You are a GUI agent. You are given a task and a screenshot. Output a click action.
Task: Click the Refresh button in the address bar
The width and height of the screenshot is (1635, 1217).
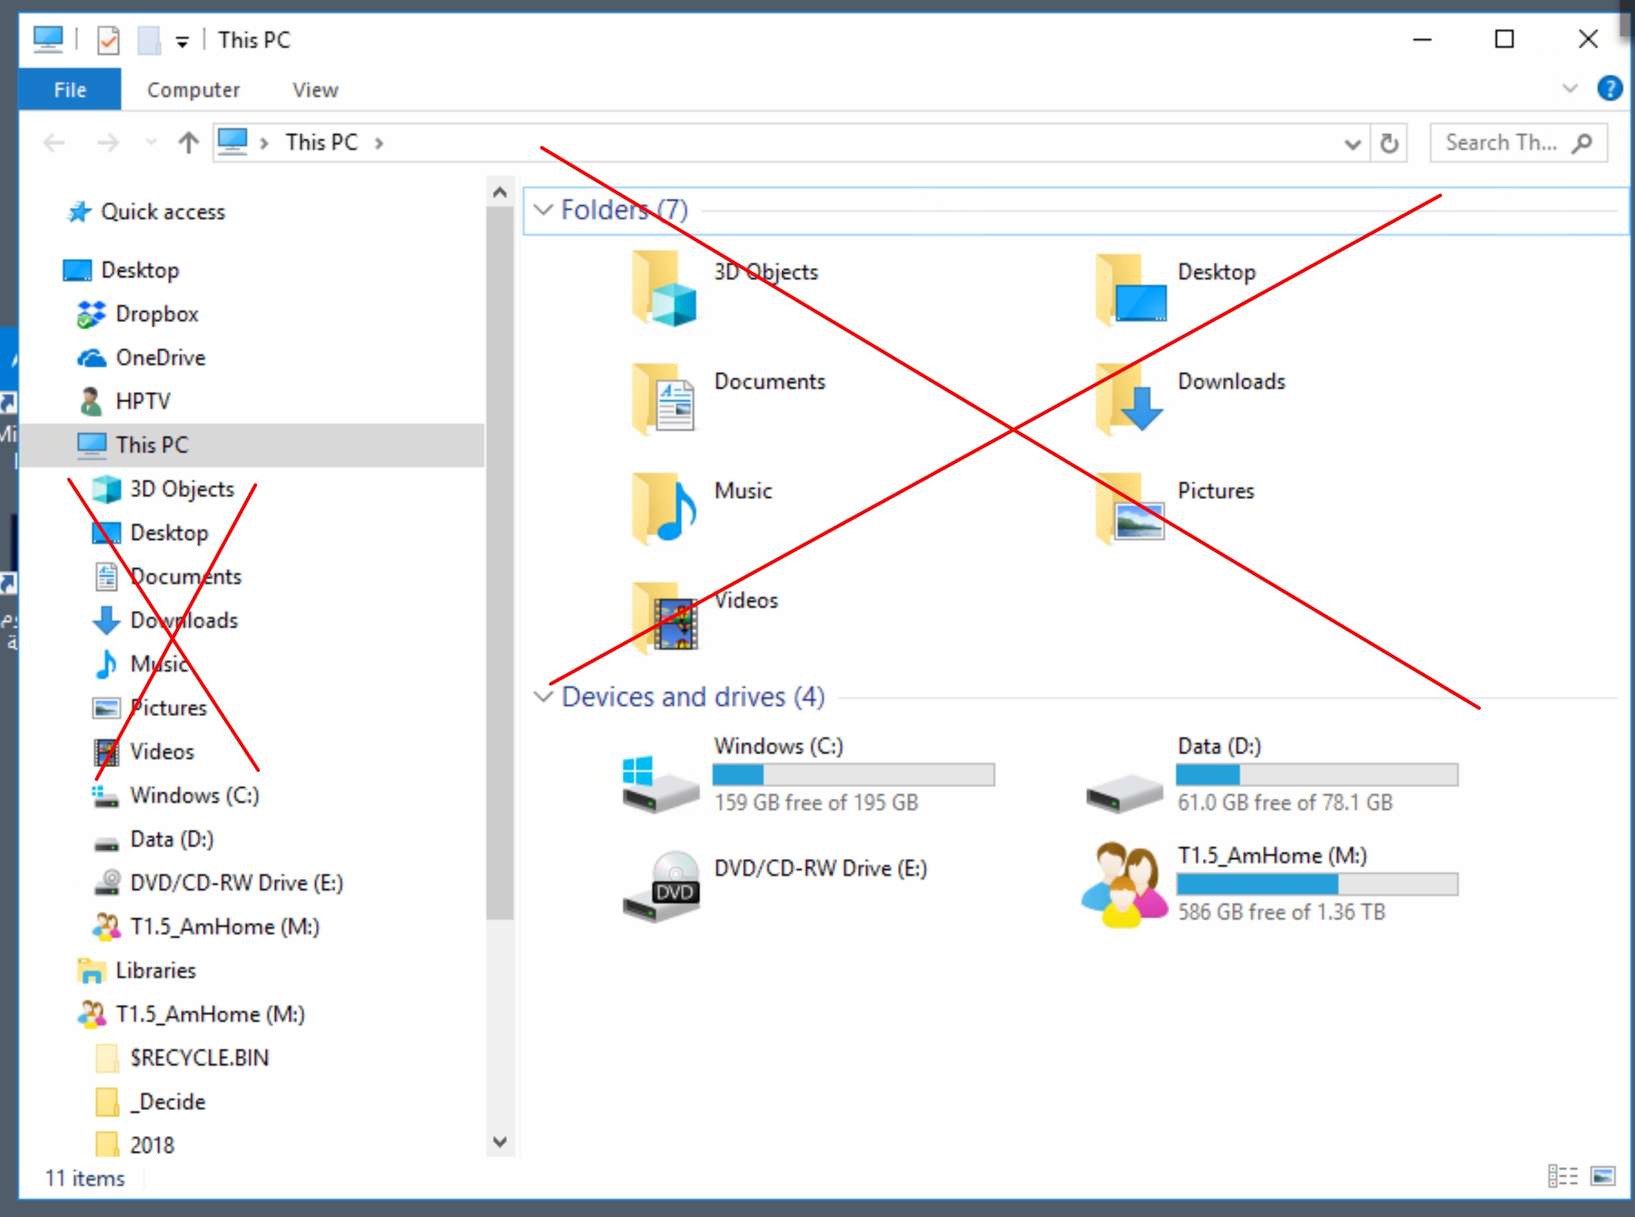pos(1389,143)
